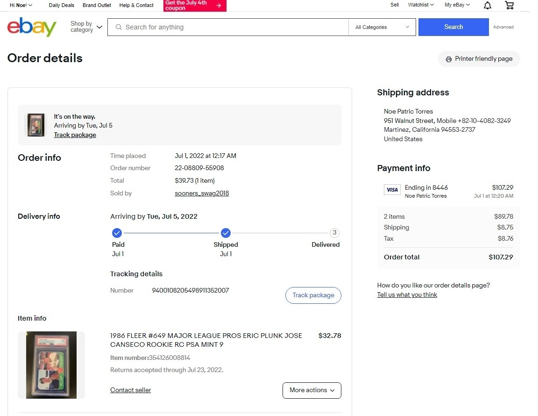
Task: Click the 2 items subtotal $89.78
Action: pos(504,216)
